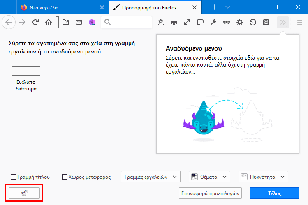
Task: Click the Text encoding icon
Action: tap(266, 22)
